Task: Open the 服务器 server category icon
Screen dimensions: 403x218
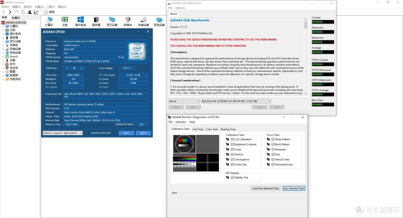Action: pos(96,22)
